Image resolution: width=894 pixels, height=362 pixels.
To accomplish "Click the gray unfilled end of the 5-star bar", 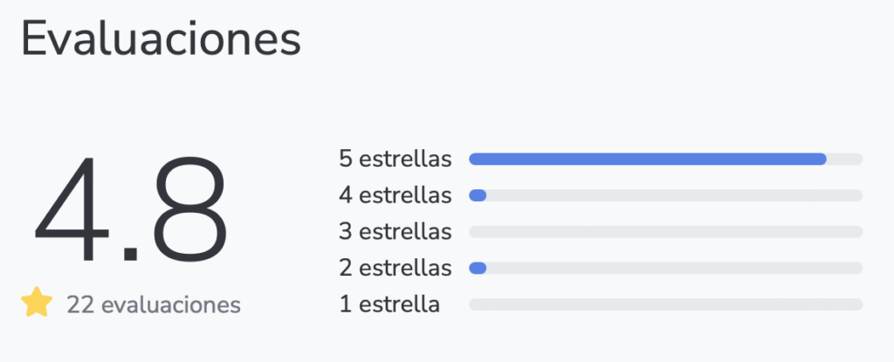I will coord(845,159).
